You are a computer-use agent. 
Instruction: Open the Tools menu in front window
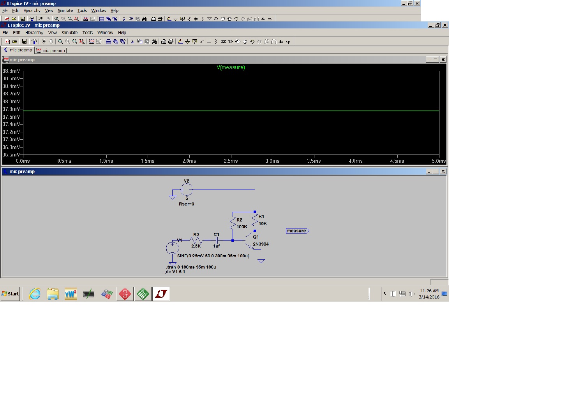[x=88, y=33]
